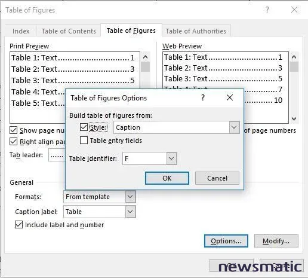
Task: Click 'Table 3: Text' link in Web Preview
Action: click(186, 79)
